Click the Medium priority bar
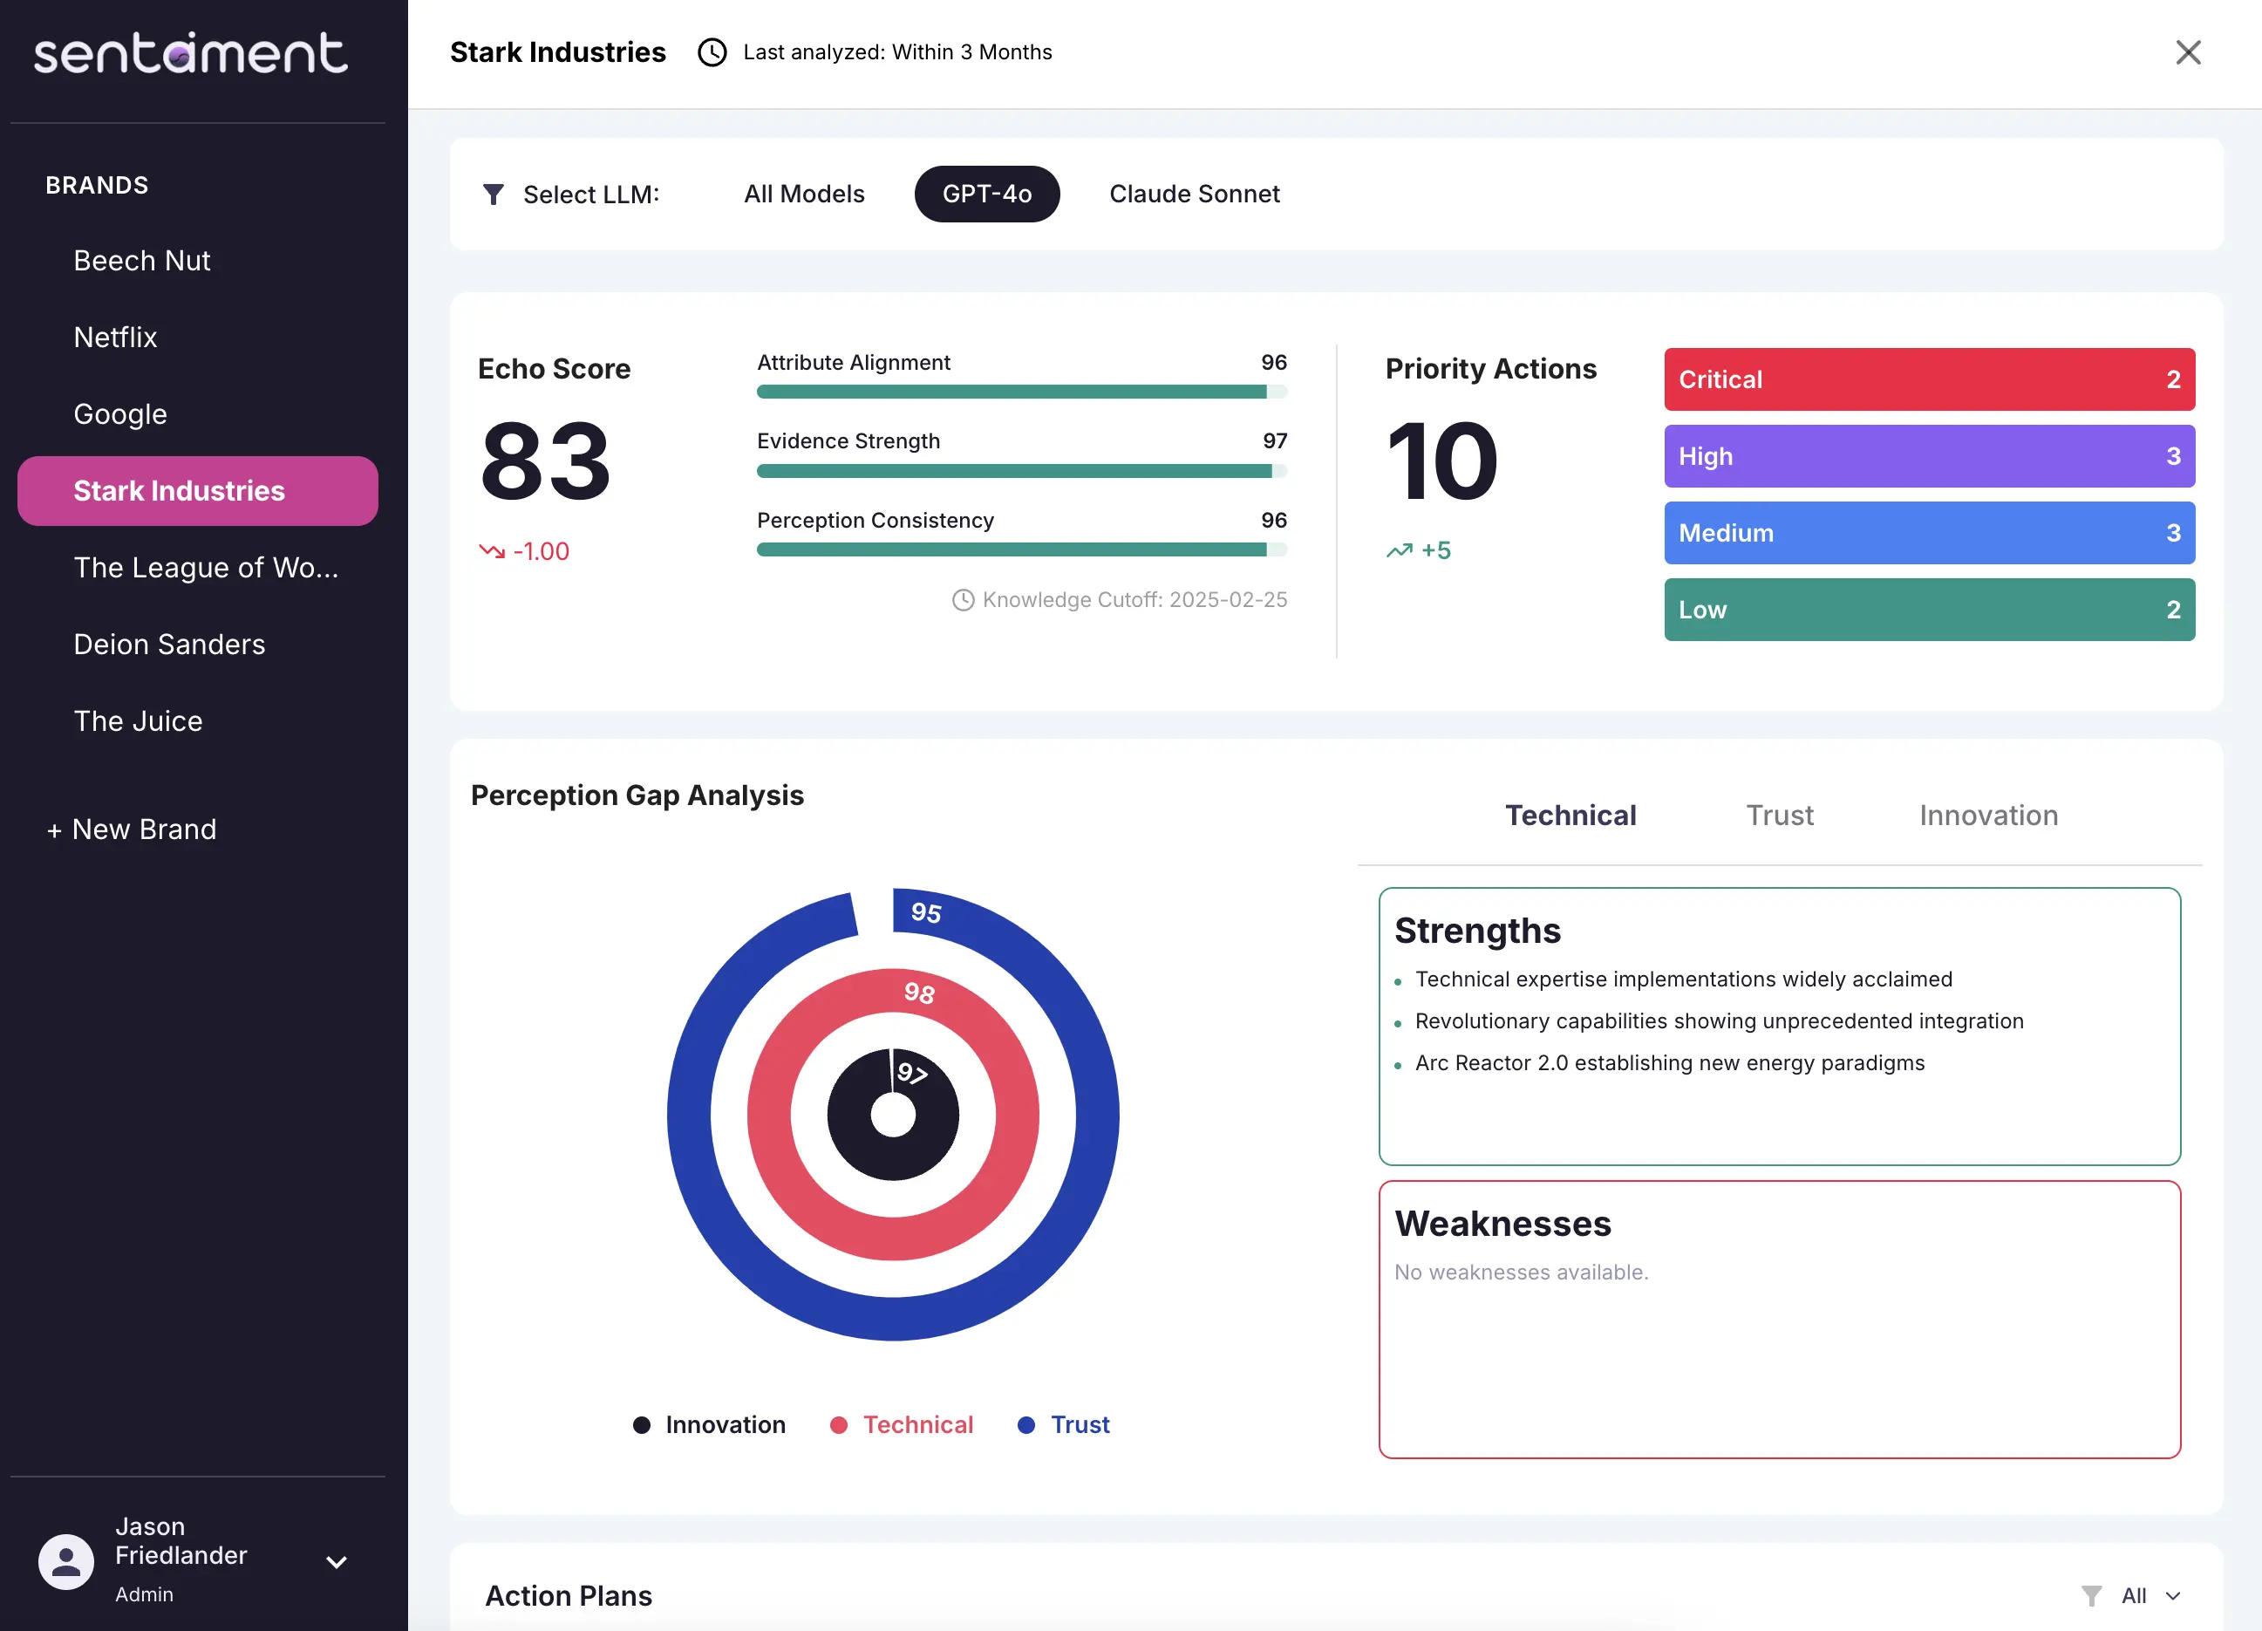Viewport: 2262px width, 1631px height. click(1929, 533)
